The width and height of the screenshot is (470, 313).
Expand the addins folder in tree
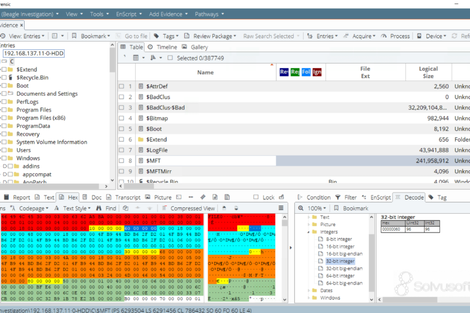(x=5, y=166)
